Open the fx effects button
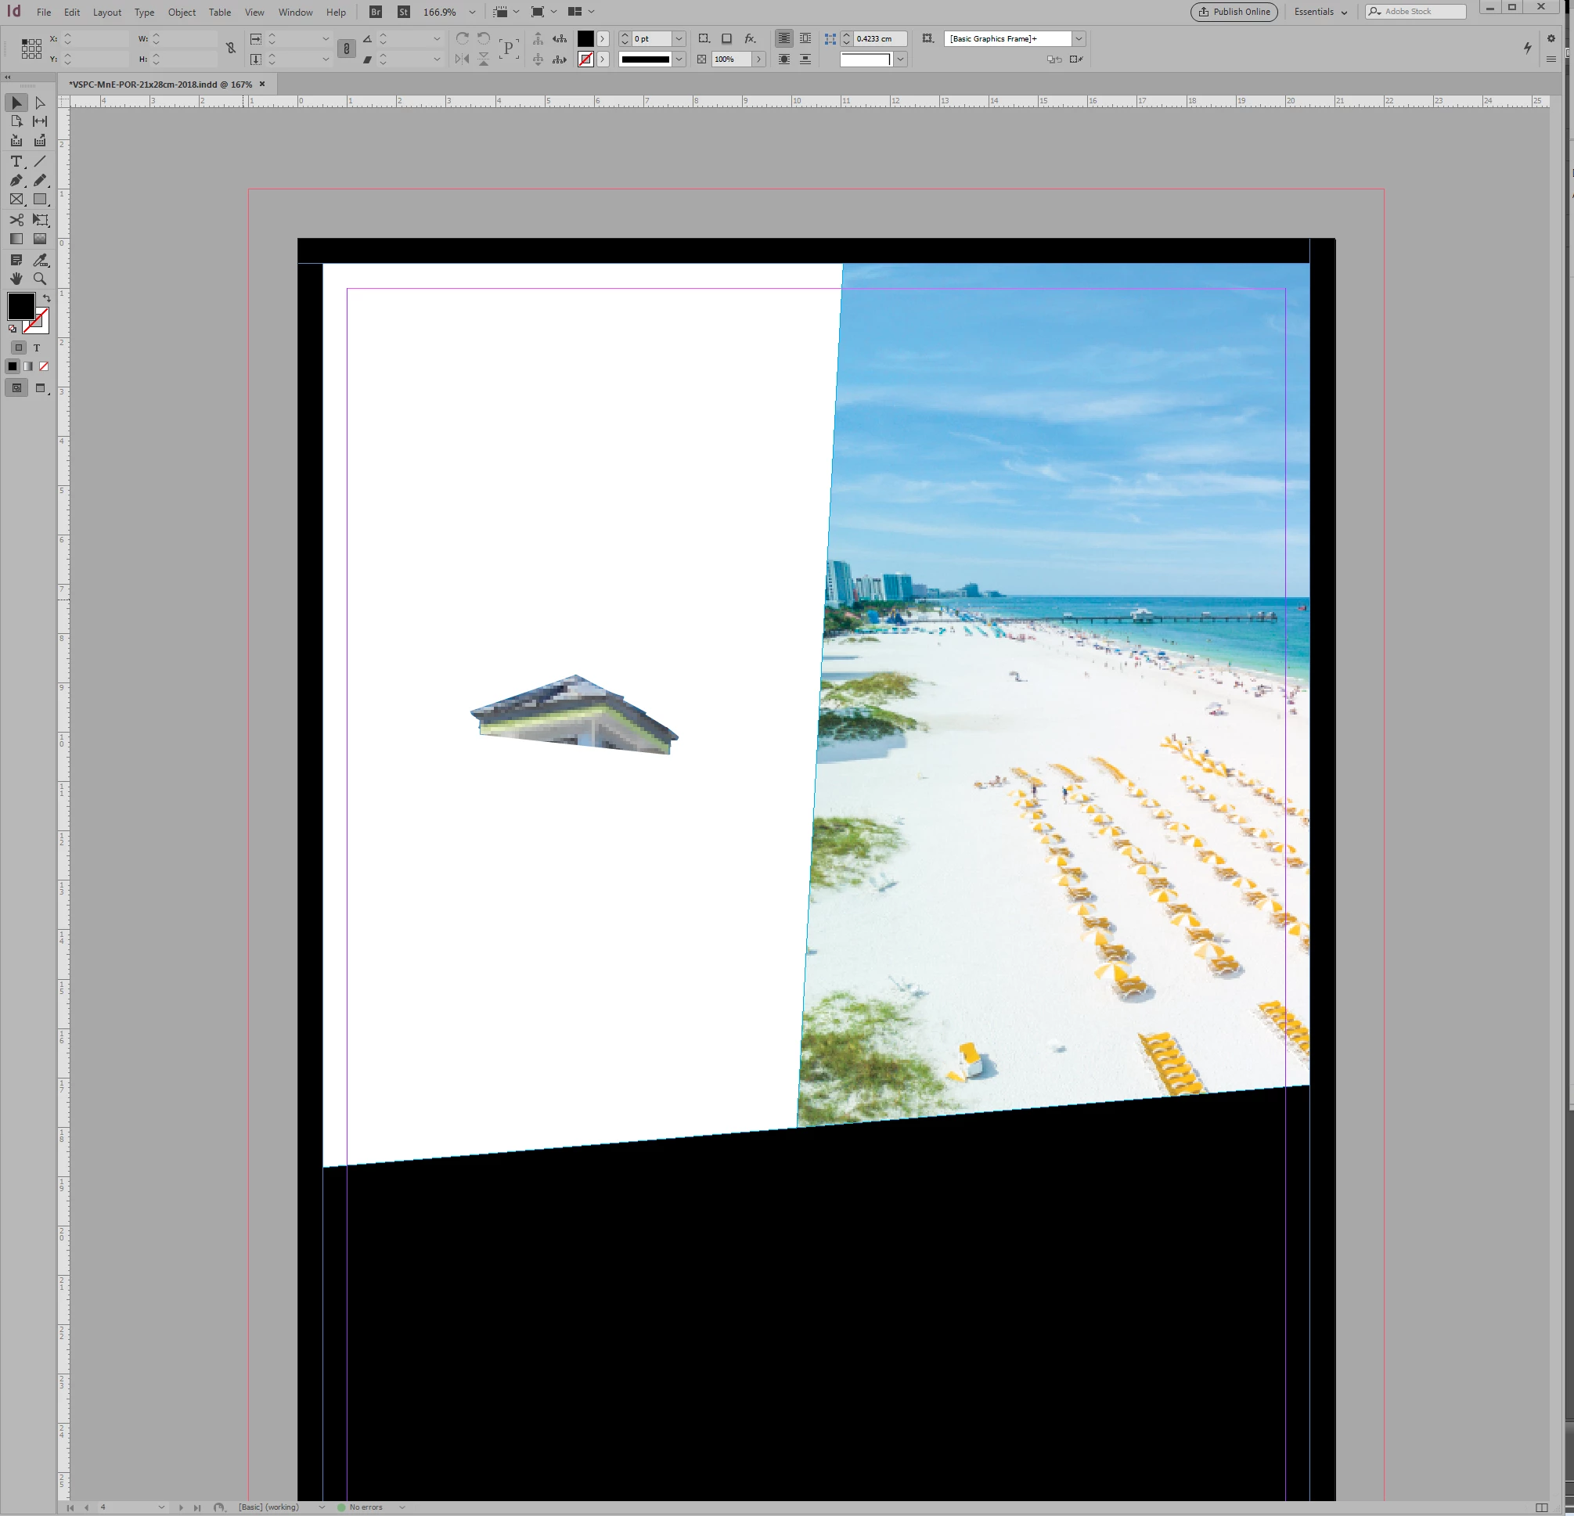 pos(749,38)
